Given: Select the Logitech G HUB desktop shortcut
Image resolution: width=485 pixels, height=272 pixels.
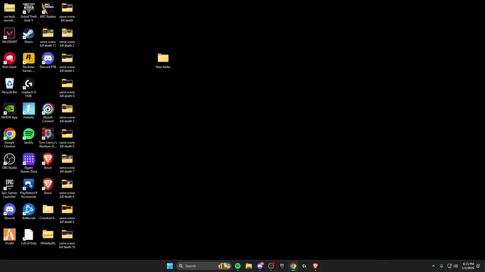Looking at the screenshot, I should (28, 88).
